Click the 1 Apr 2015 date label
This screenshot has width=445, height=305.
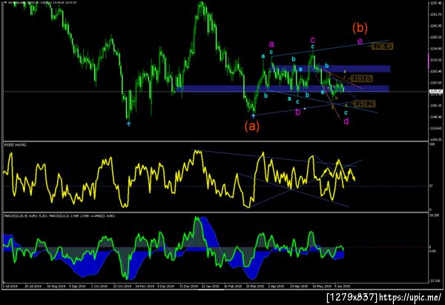276,286
